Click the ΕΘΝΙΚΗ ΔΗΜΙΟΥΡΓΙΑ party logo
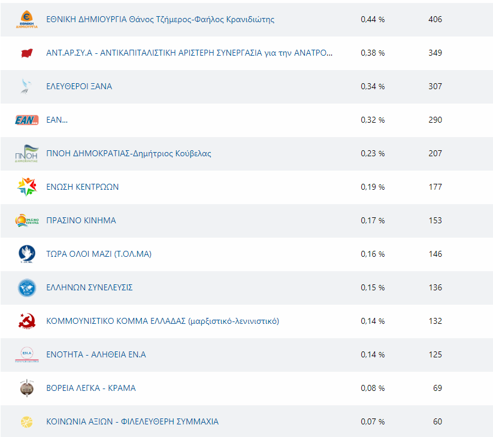Screen dimensions: 493x437 coord(27,19)
